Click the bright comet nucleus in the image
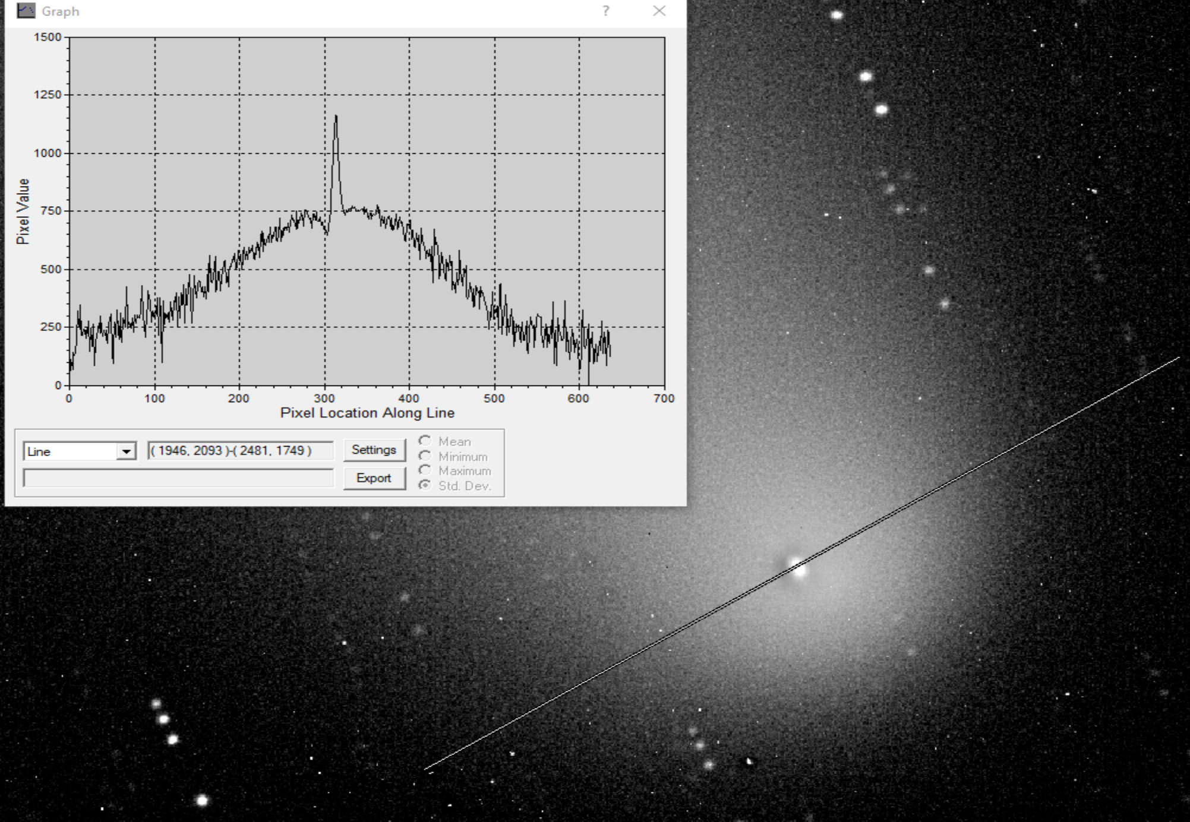Viewport: 1190px width, 822px height. 797,566
